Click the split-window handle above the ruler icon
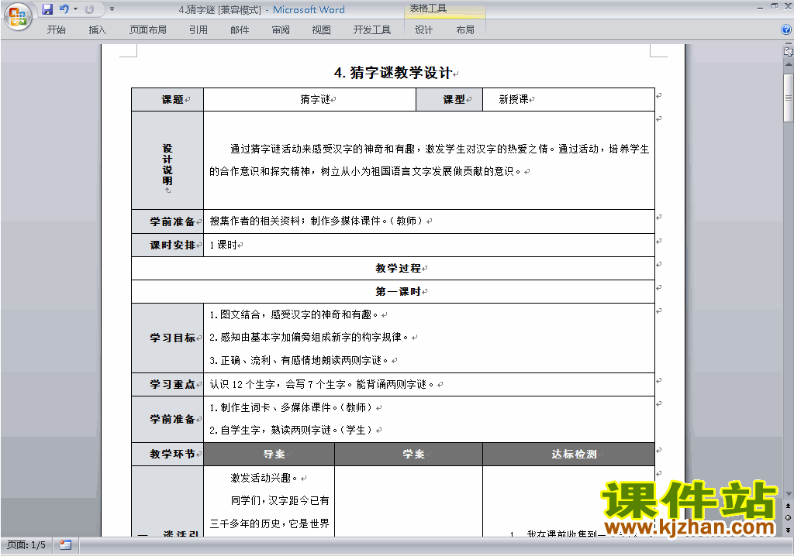Screen dimensions: 794x556 click(789, 44)
